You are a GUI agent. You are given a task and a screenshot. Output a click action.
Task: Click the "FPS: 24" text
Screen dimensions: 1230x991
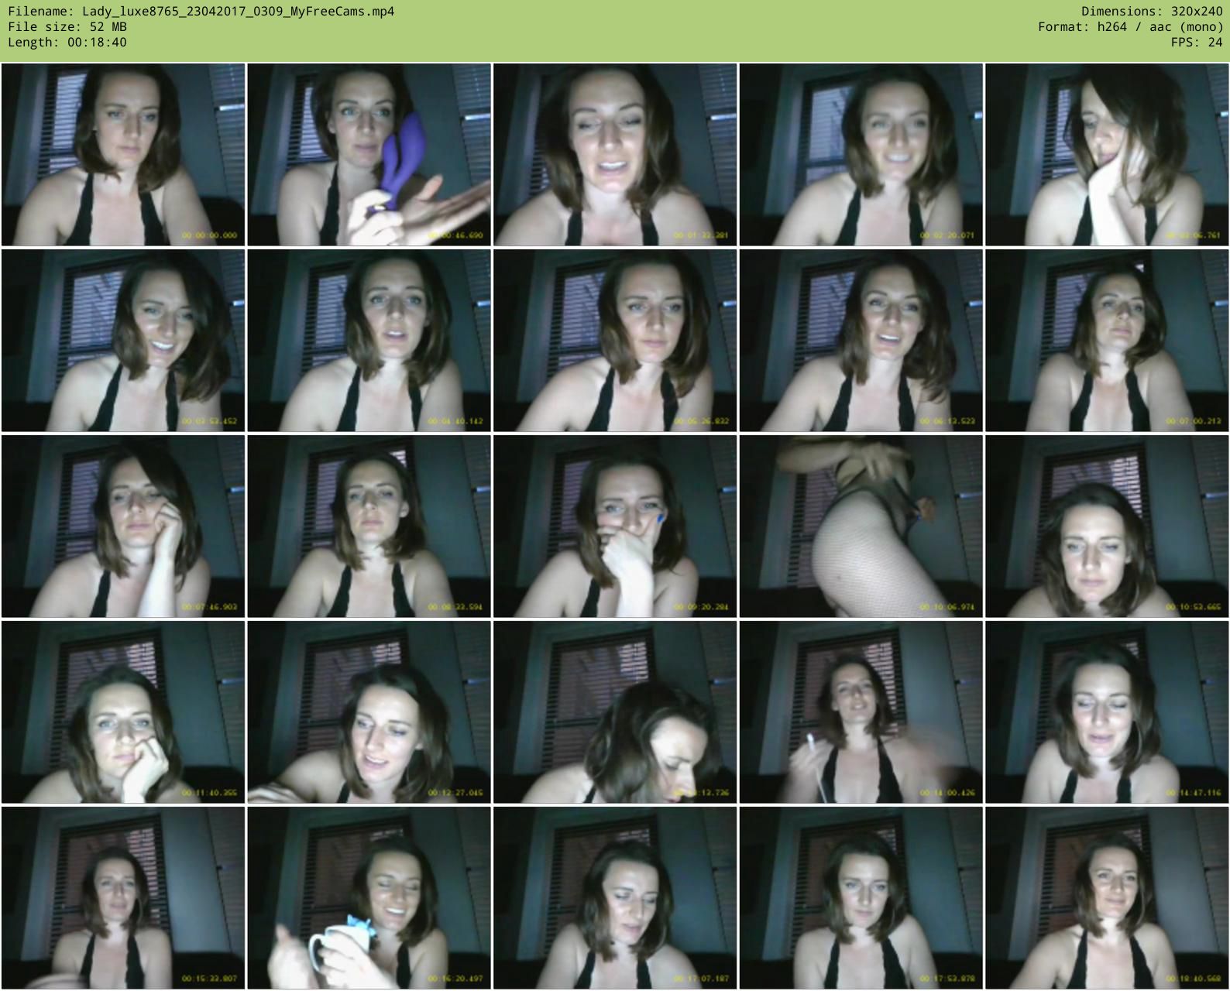(x=1197, y=43)
